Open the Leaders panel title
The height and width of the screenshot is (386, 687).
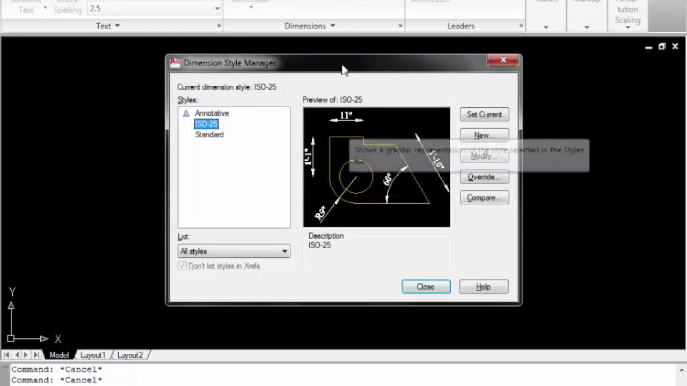pyautogui.click(x=461, y=26)
